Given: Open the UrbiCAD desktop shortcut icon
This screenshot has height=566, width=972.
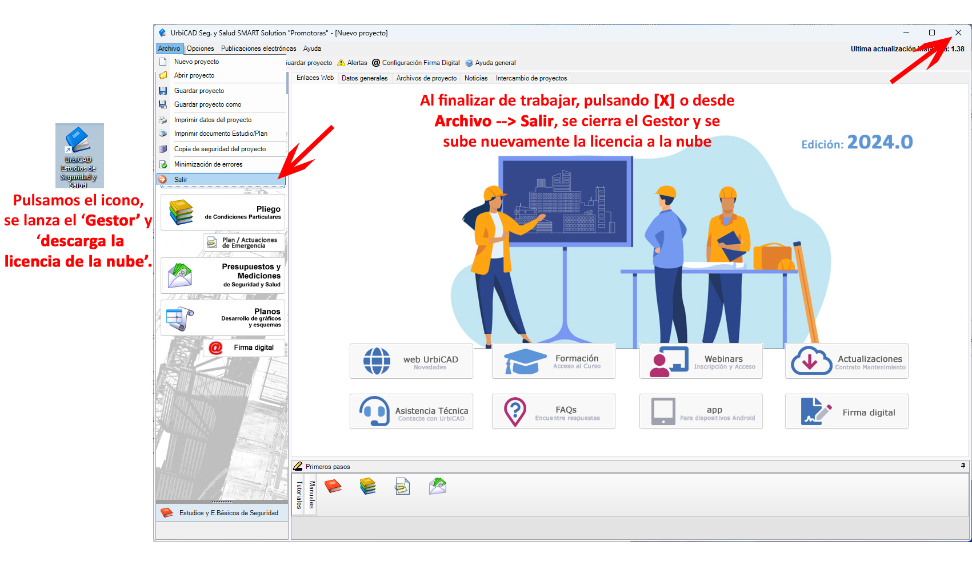Looking at the screenshot, I should coord(79,155).
